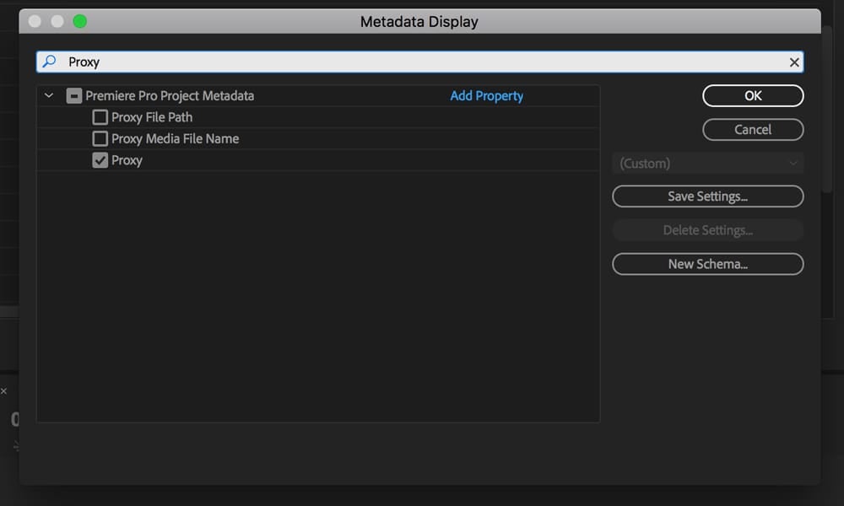Expand the Premiere Pro Project Metadata disclosure triangle
Screen dimensions: 844x506
point(48,95)
